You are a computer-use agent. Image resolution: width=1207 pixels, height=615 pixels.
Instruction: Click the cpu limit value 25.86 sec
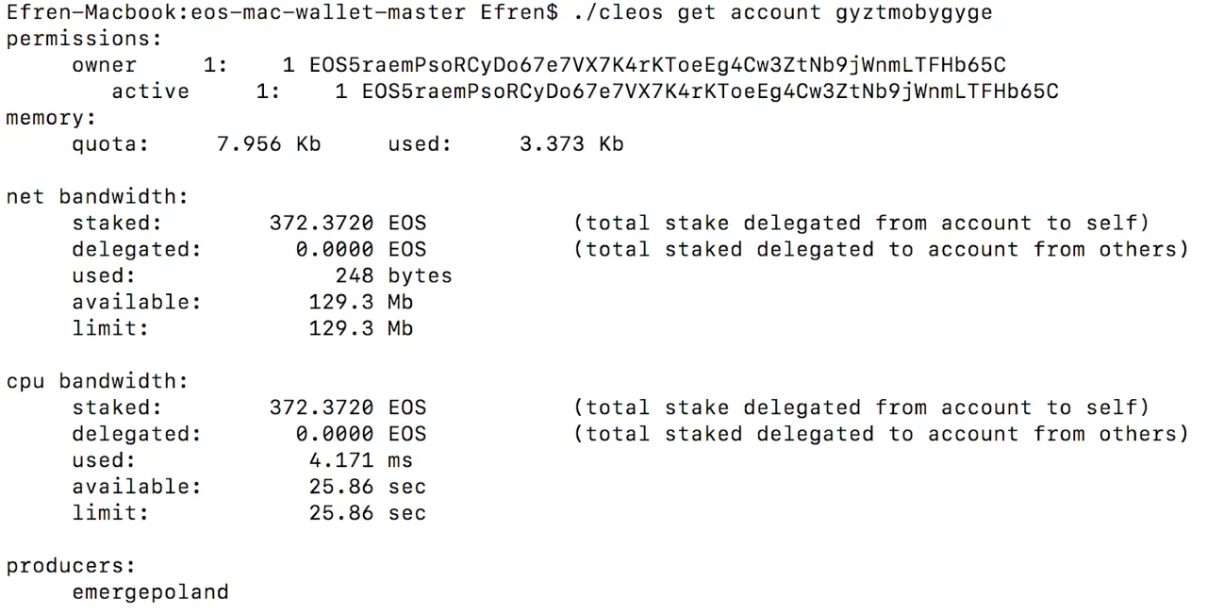[x=368, y=514]
